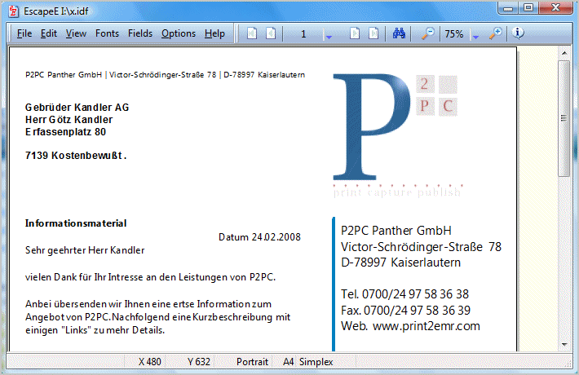The image size is (579, 375).
Task: Click 'Victor-Schrödinger-Straße 78' in right column
Action: pyautogui.click(x=421, y=246)
